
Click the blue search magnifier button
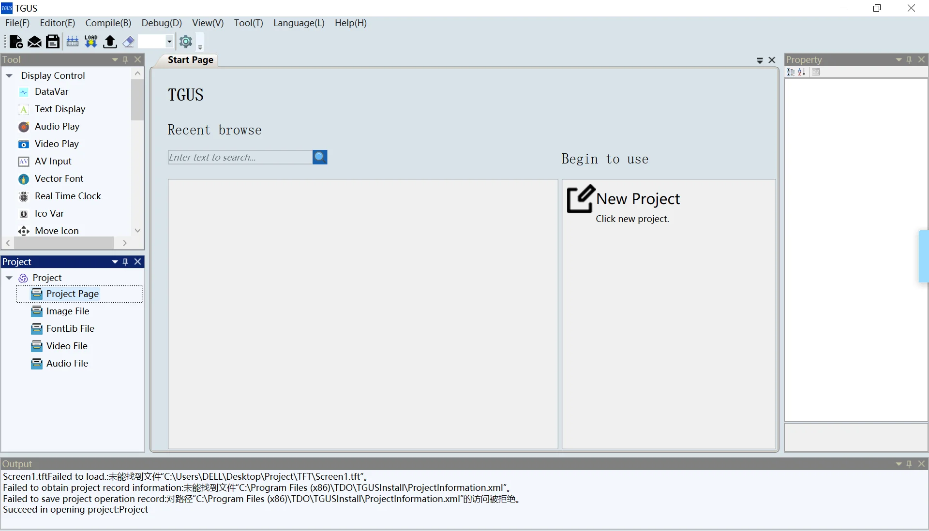click(x=320, y=157)
